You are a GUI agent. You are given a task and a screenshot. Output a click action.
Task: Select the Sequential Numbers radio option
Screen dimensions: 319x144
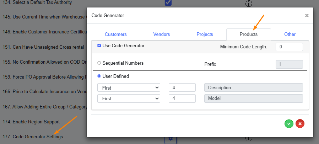point(99,63)
